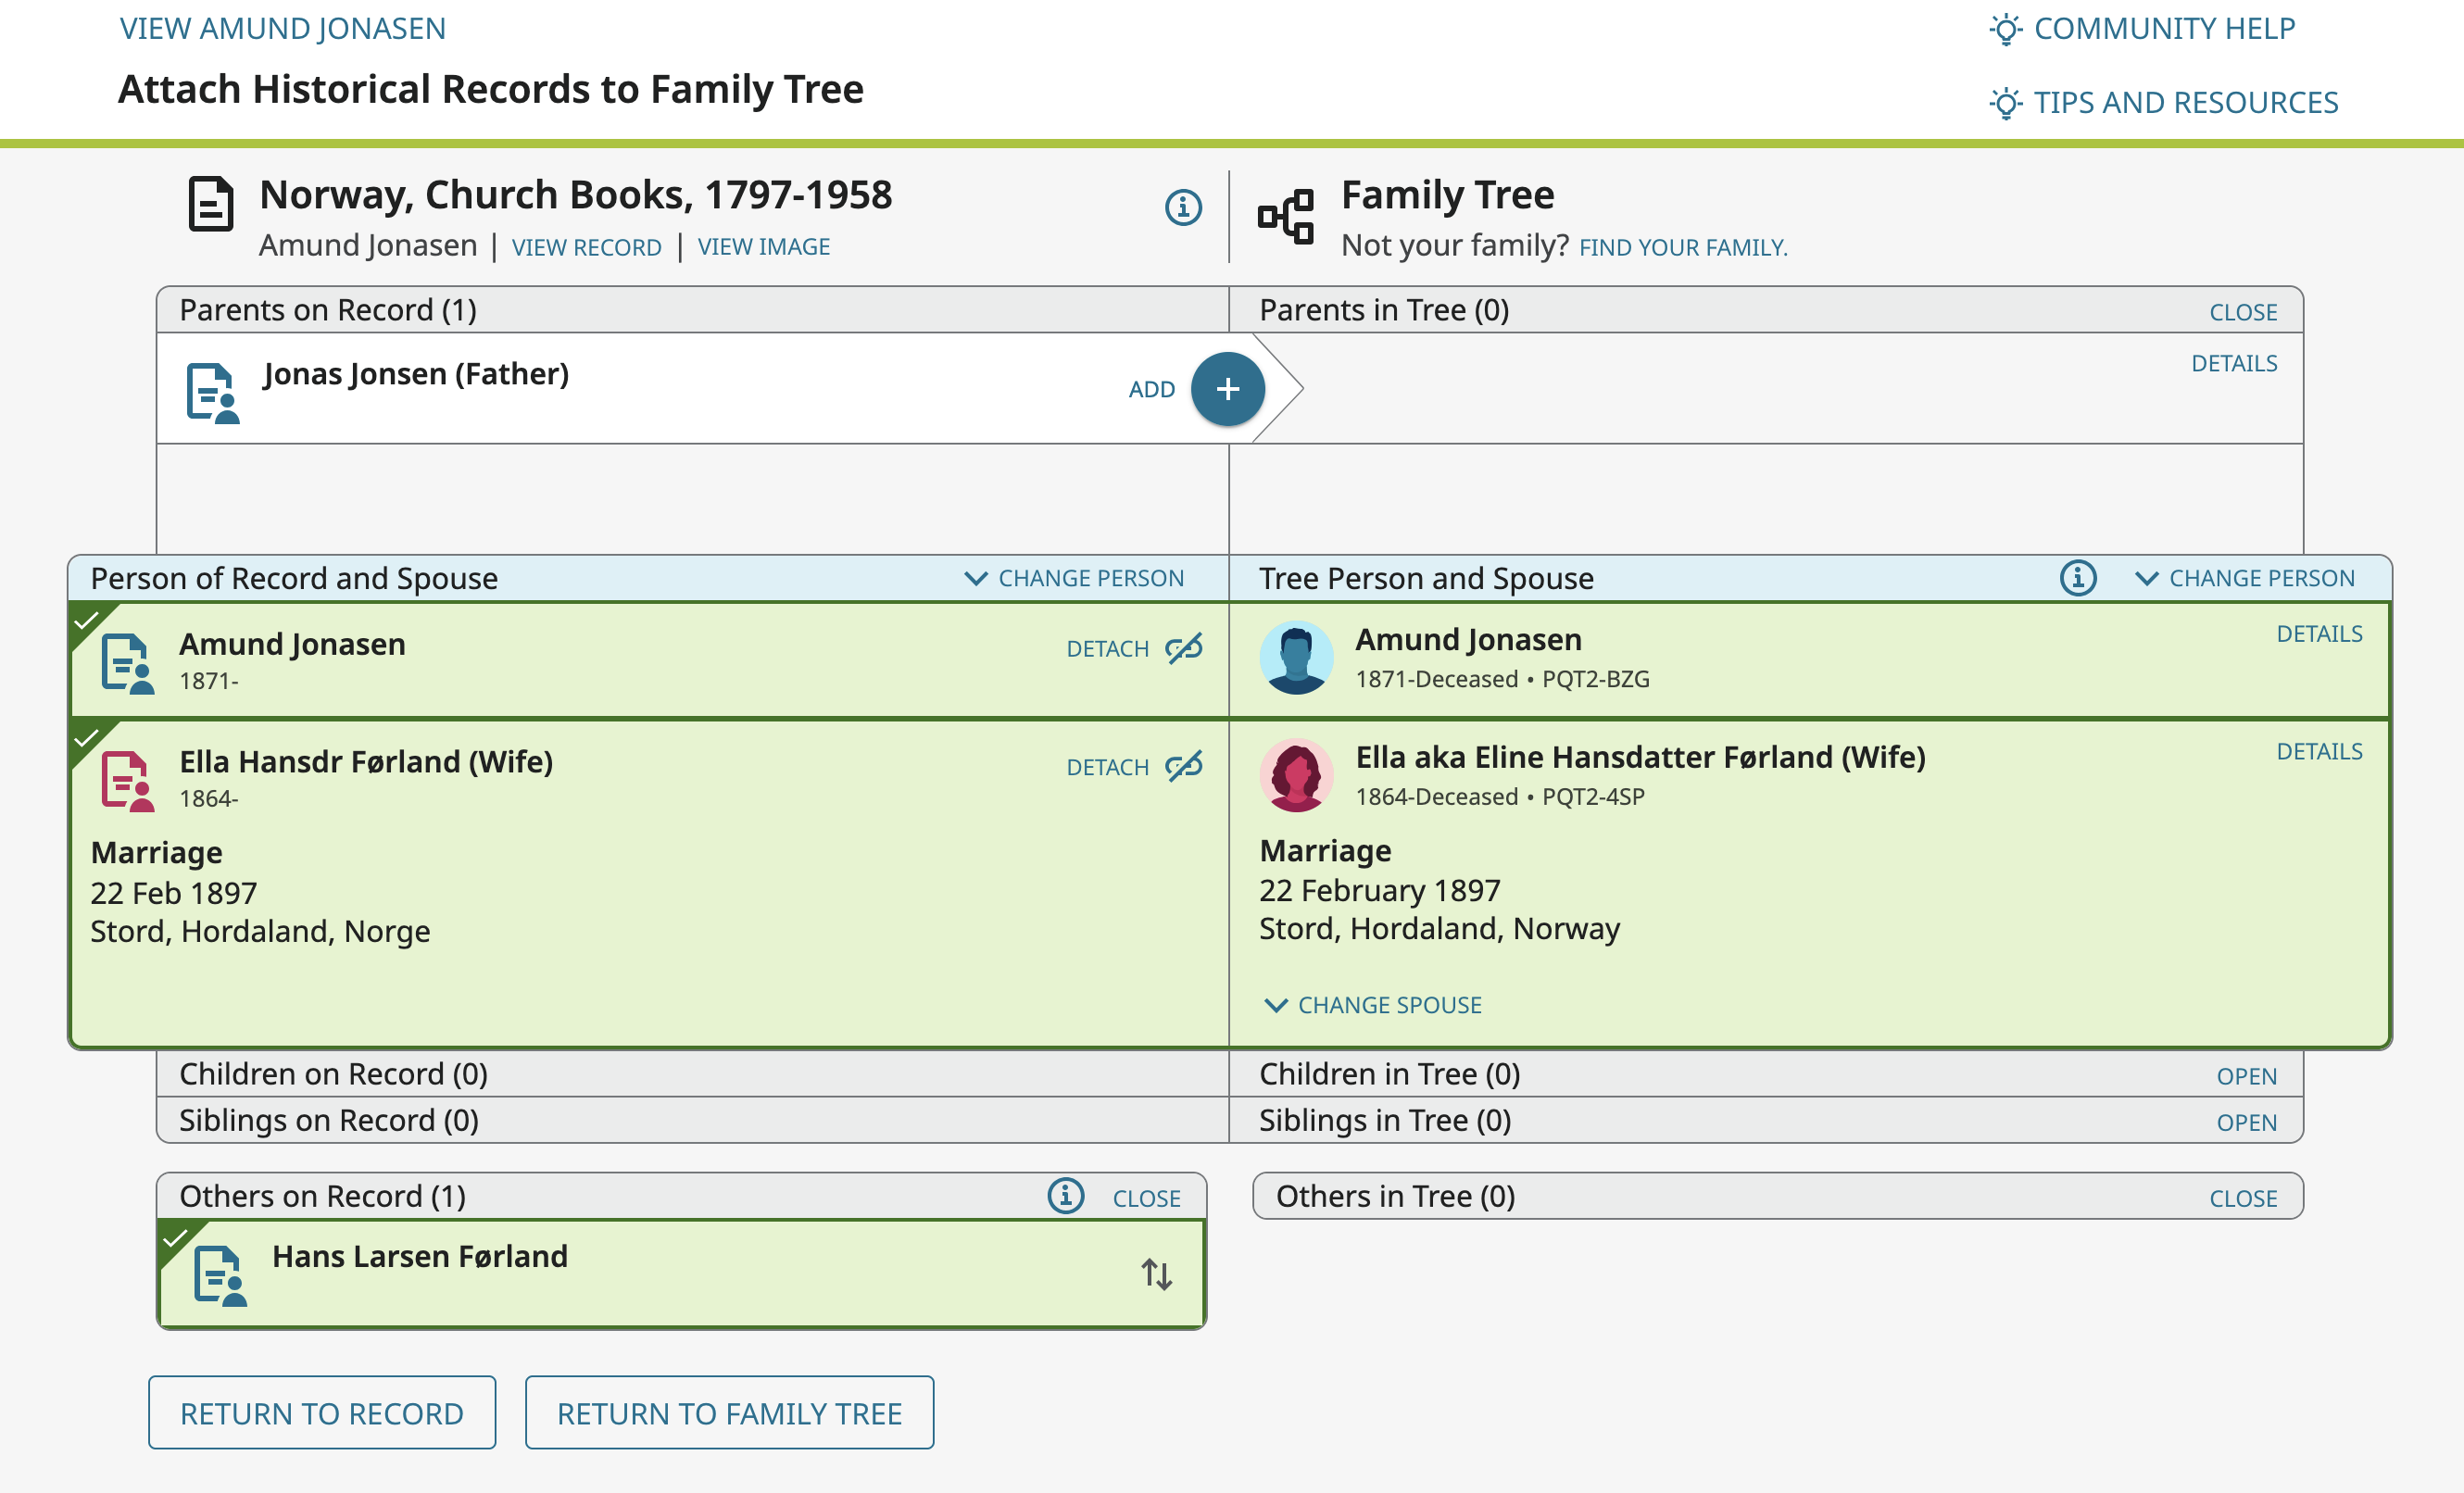Click Amund Jonasen's tree portrait avatar
Screen dimensions: 2464x1493
[x=1296, y=657]
